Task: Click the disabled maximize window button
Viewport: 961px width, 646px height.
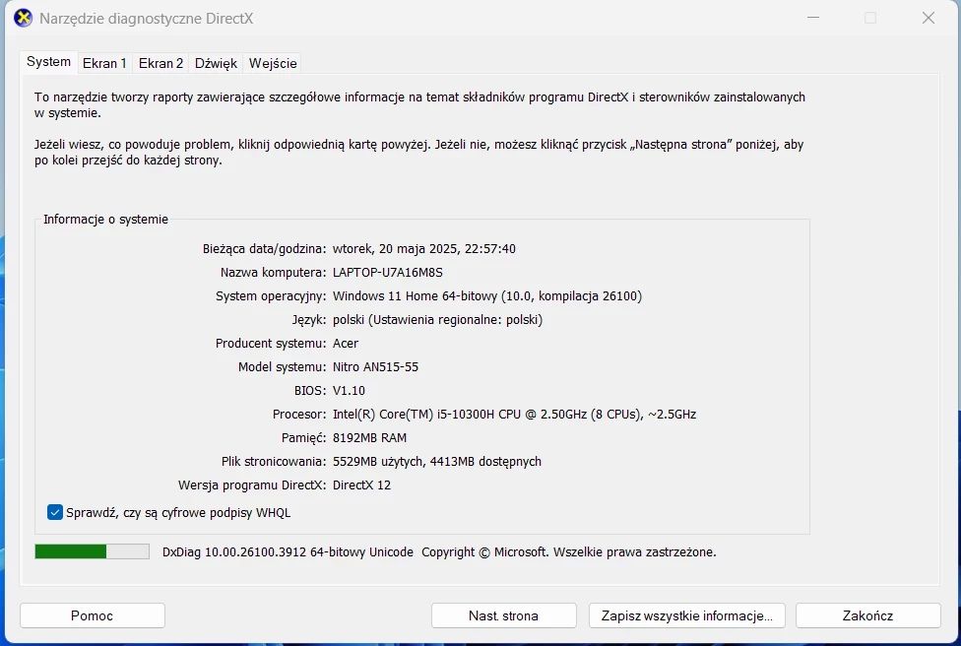Action: 870,18
